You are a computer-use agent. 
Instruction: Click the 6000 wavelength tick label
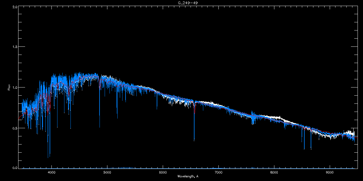click(x=163, y=172)
